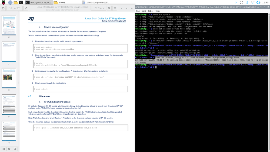270x152 pixels.
Task: Open the file manager launcher icon
Action: coord(16,2)
